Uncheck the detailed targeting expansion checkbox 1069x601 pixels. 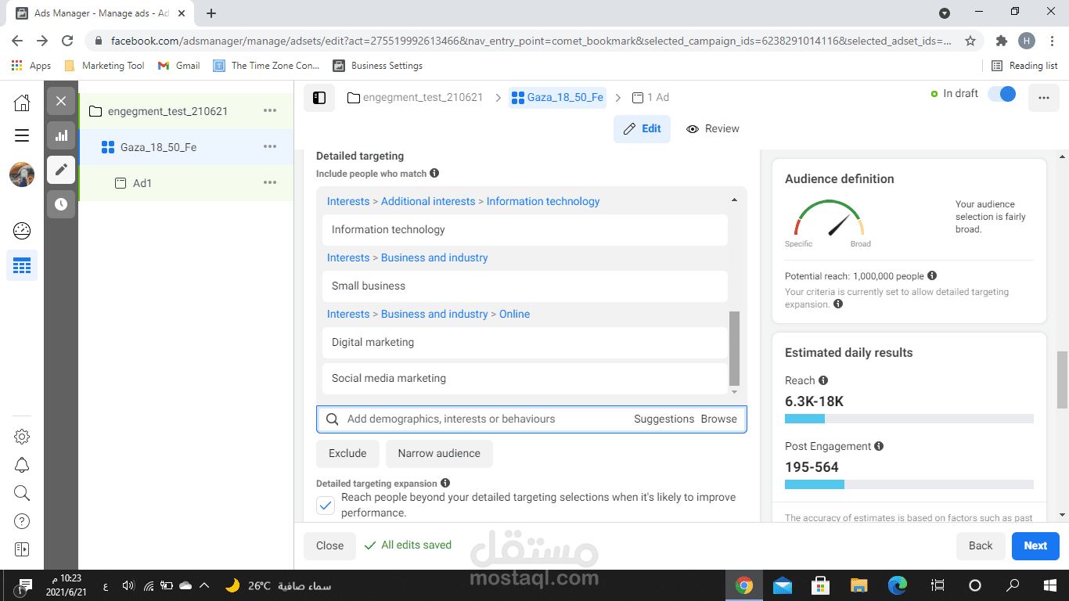(326, 506)
